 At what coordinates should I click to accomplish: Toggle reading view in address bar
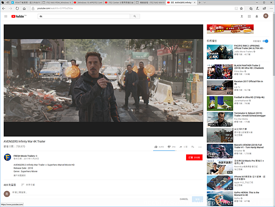pyautogui.click(x=236, y=8)
